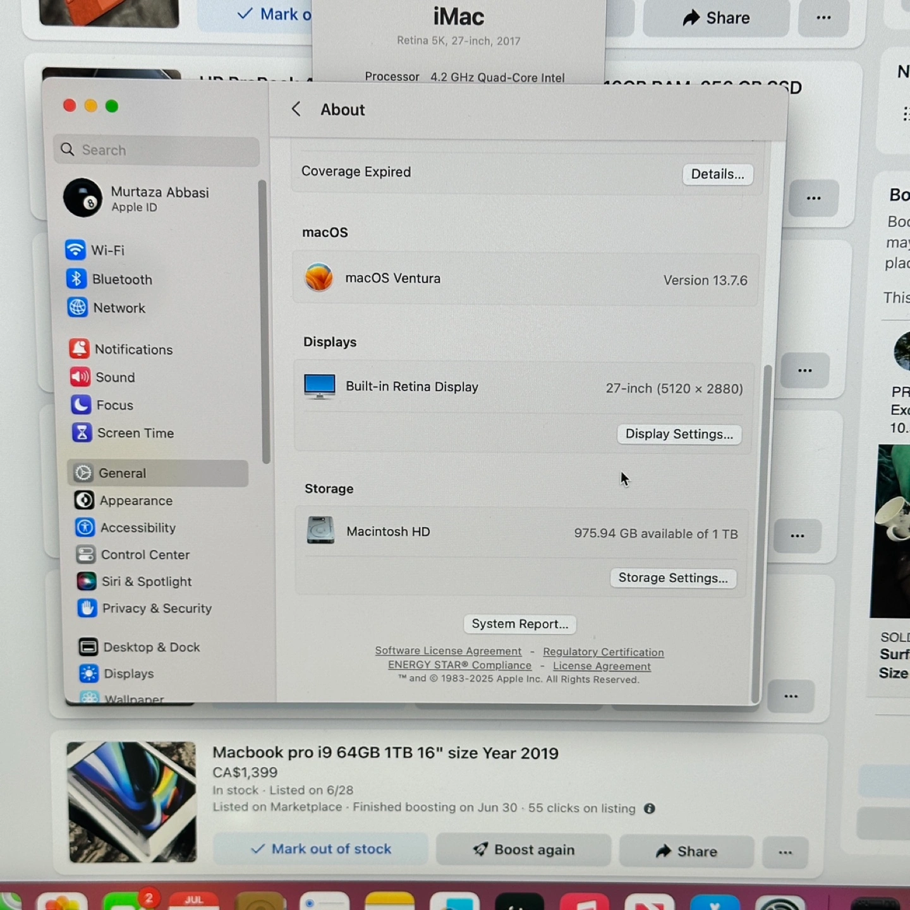
Task: Mark the Macbook pro listing out of stock
Action: [x=321, y=849]
